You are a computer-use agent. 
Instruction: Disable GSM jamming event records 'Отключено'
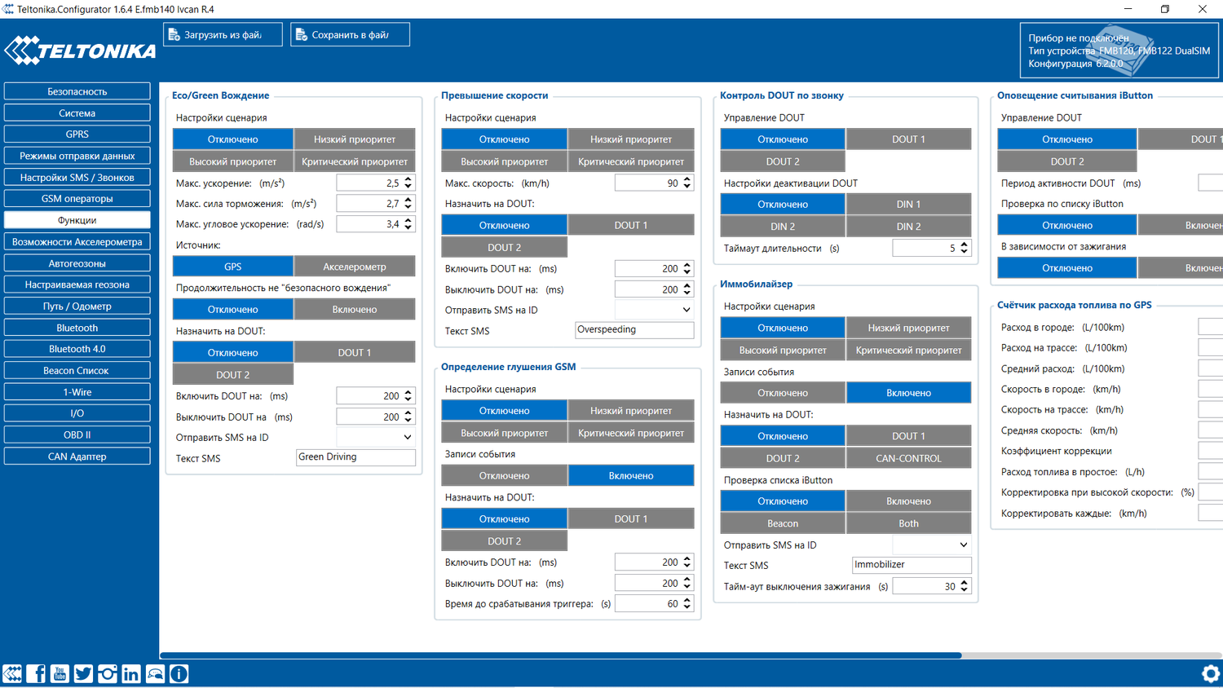click(x=504, y=475)
